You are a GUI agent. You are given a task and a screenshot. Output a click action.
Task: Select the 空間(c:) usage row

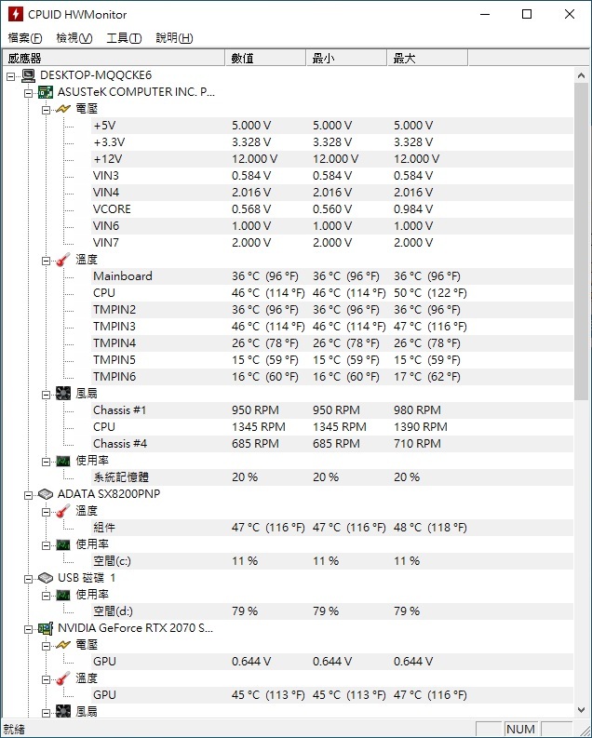click(332, 561)
